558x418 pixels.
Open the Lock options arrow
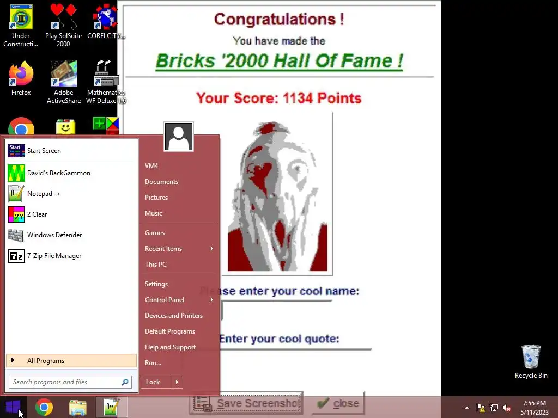click(177, 382)
